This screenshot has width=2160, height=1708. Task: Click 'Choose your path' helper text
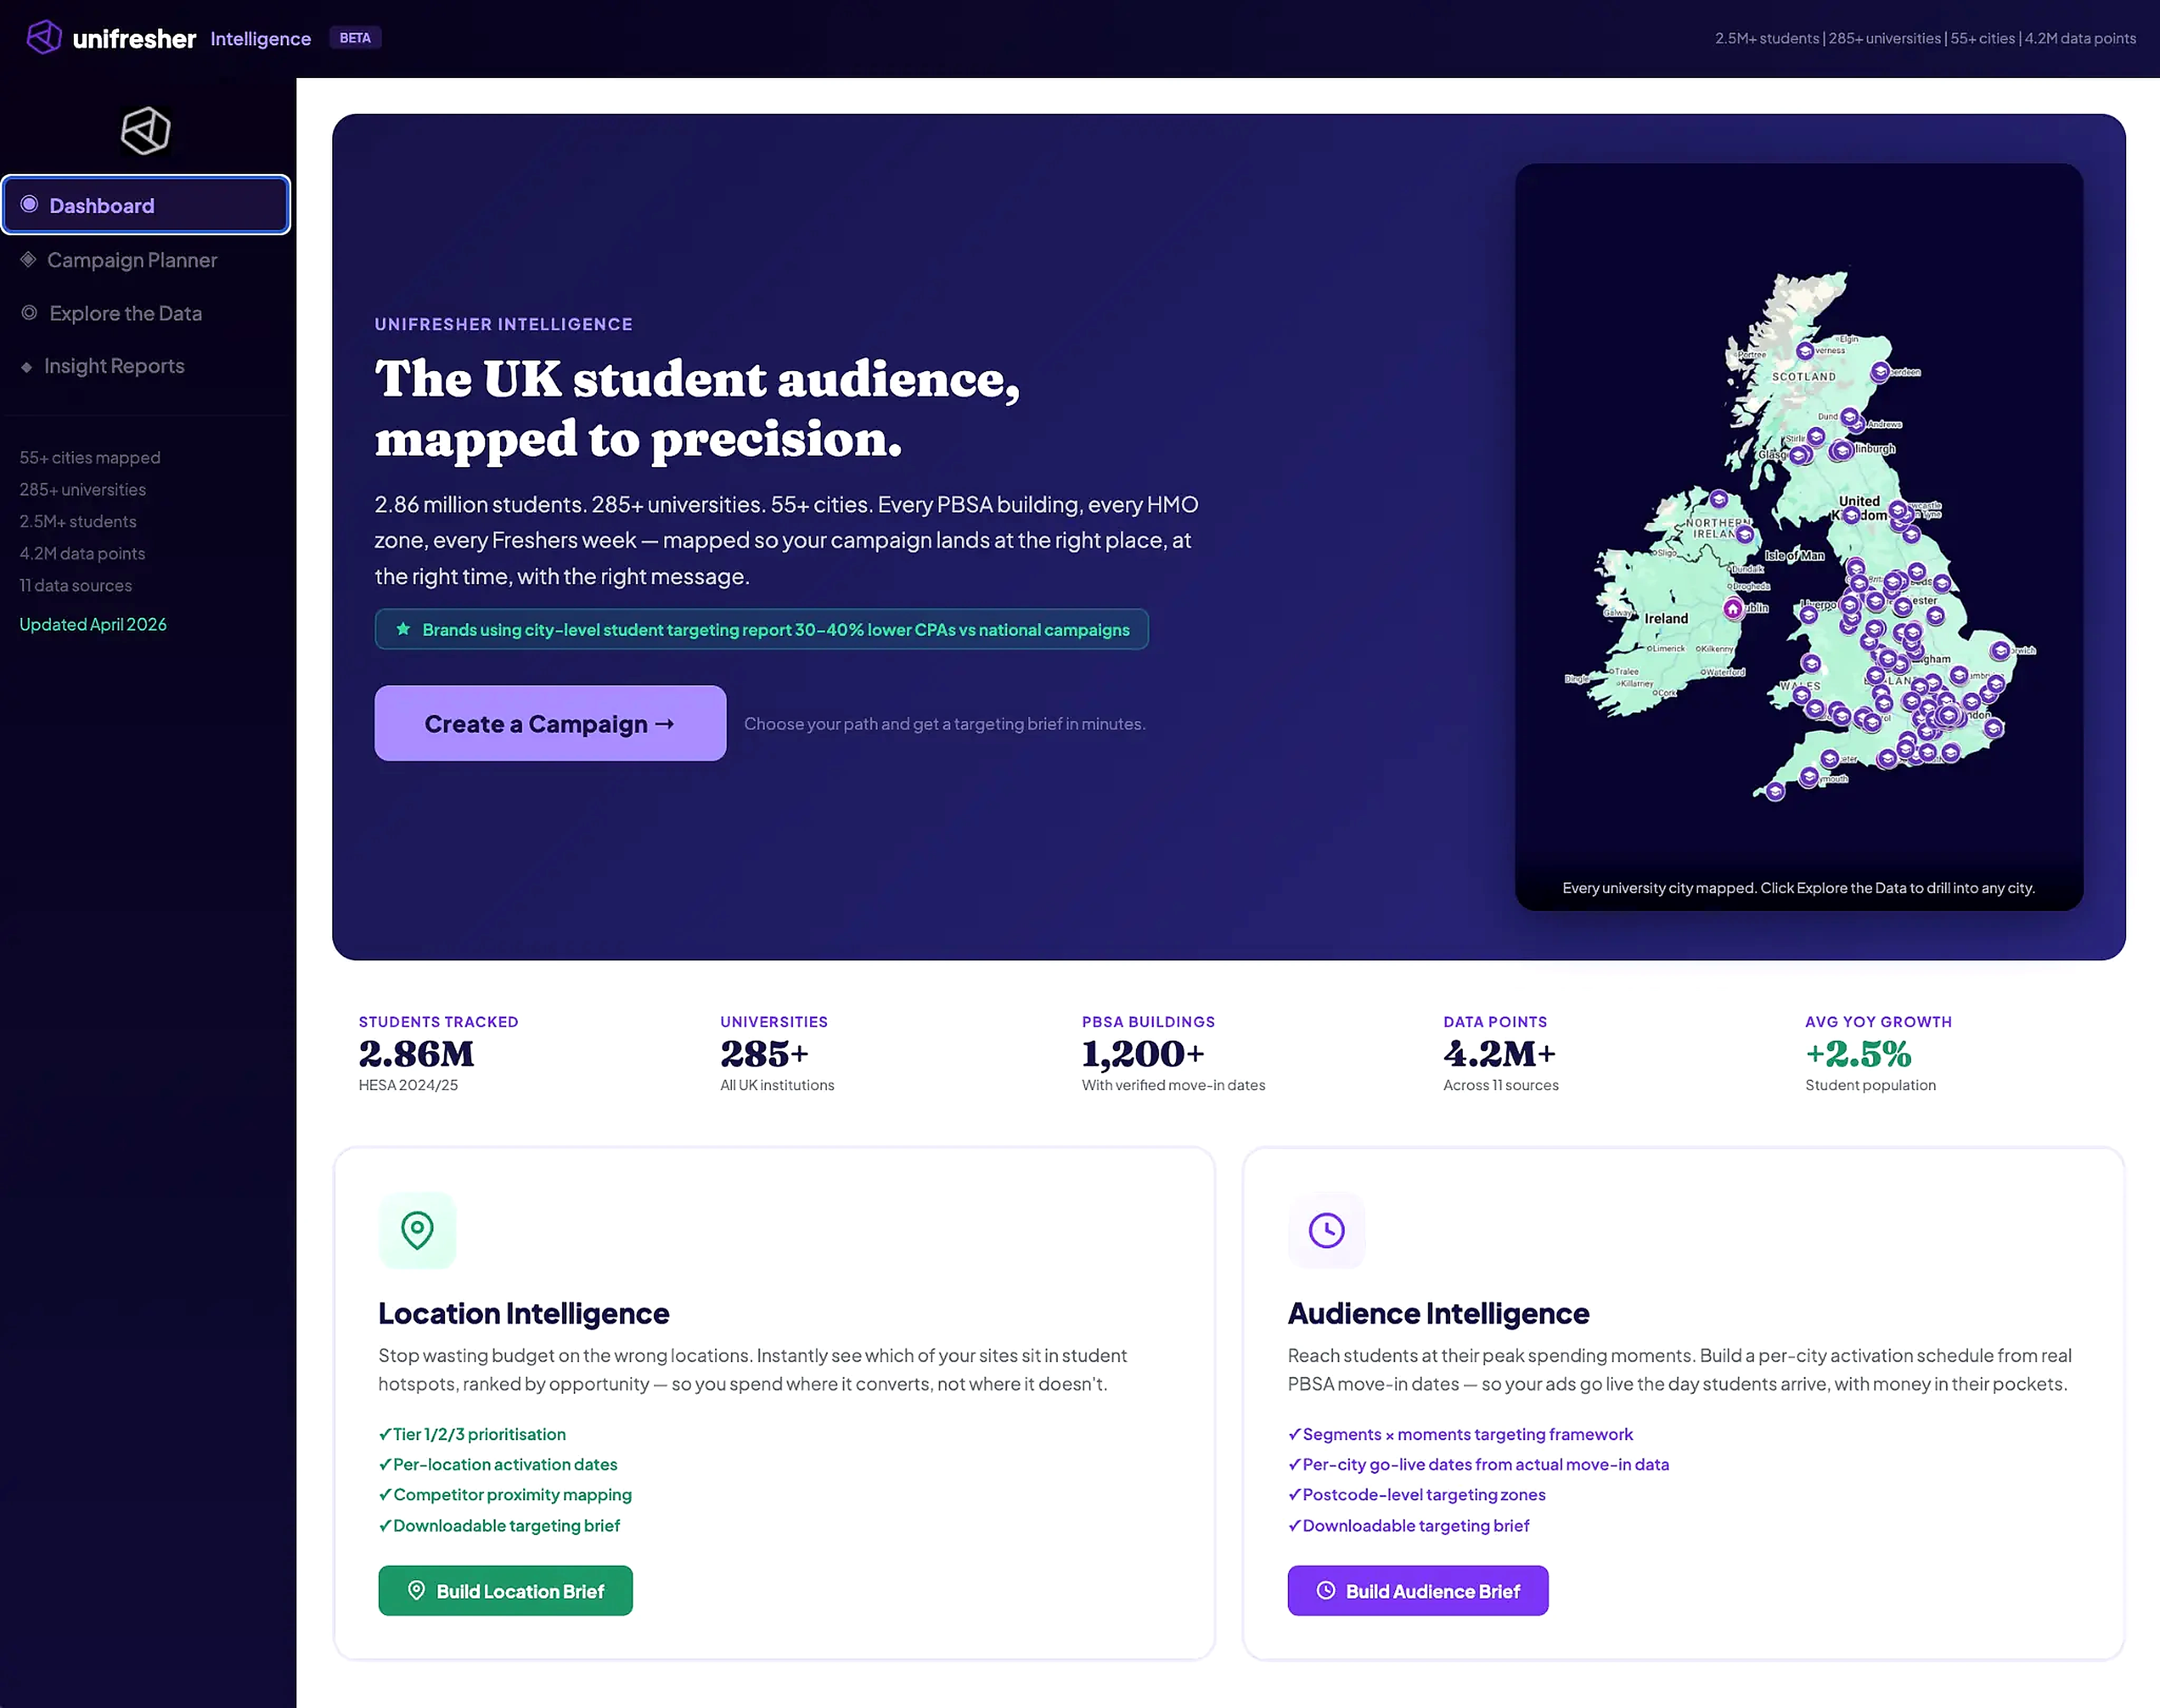pyautogui.click(x=944, y=723)
